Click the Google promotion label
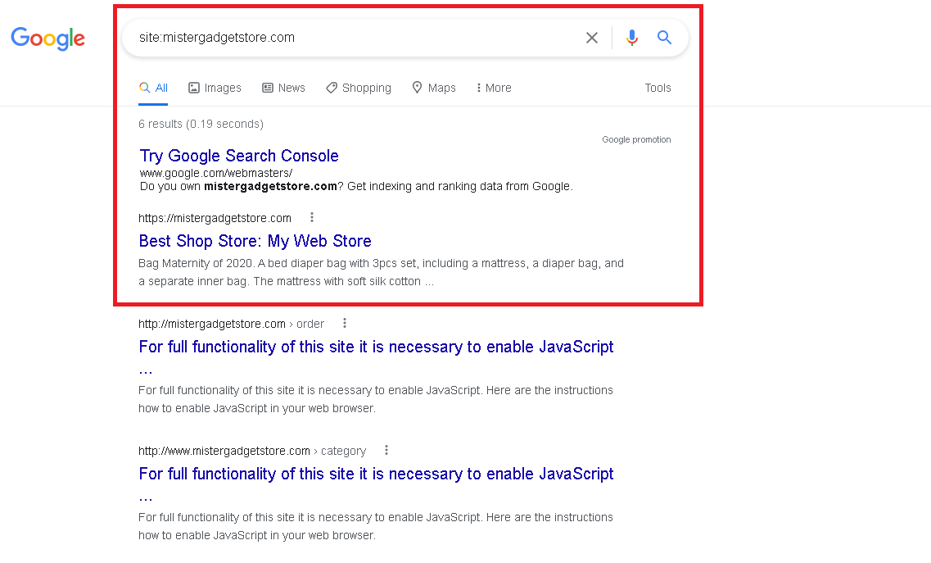The width and height of the screenshot is (931, 563). pos(636,139)
